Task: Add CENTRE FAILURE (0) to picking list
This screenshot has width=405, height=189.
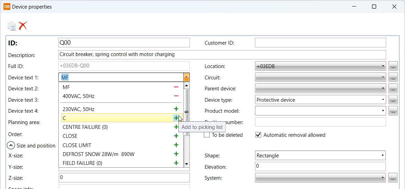Action: 176,127
